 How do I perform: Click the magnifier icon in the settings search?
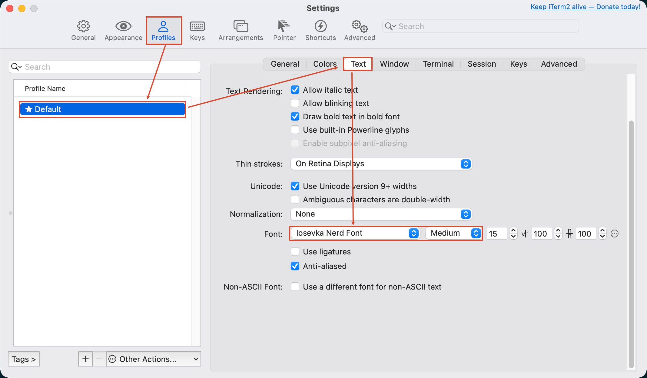(390, 26)
